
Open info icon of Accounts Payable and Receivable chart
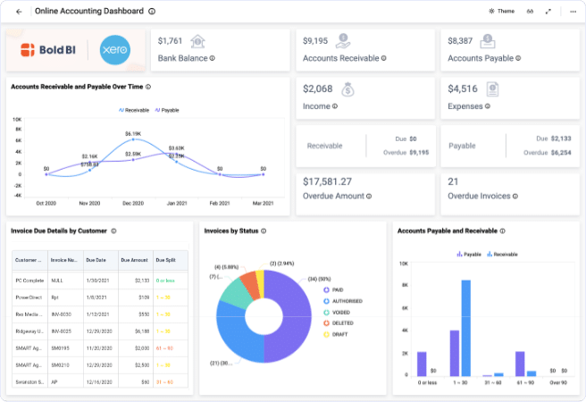502,230
